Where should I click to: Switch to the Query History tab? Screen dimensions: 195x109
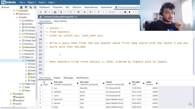click(60, 21)
